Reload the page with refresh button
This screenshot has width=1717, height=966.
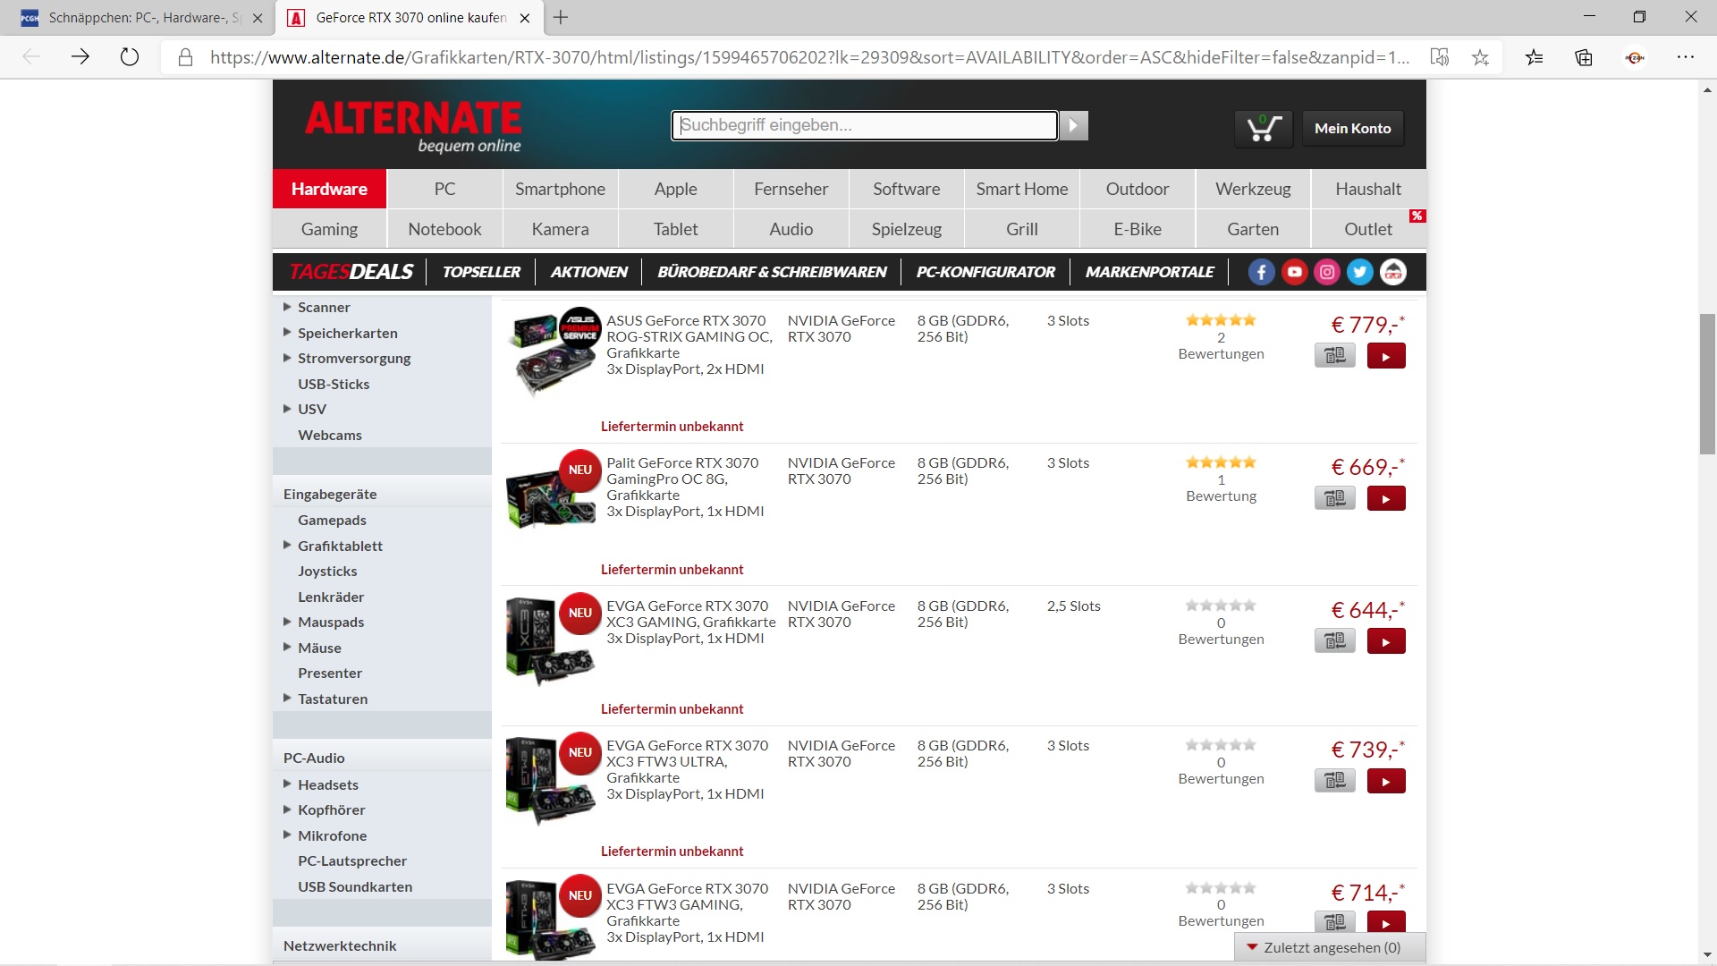point(130,57)
